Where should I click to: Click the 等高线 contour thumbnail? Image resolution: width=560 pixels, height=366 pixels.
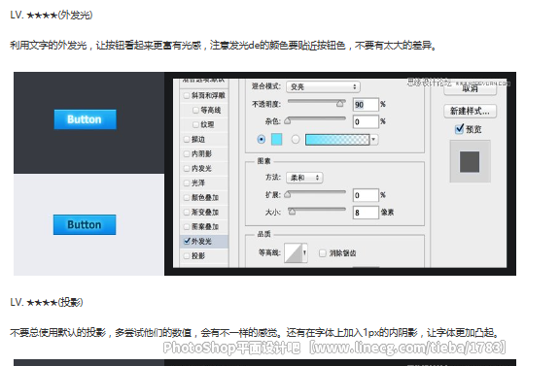(x=294, y=253)
